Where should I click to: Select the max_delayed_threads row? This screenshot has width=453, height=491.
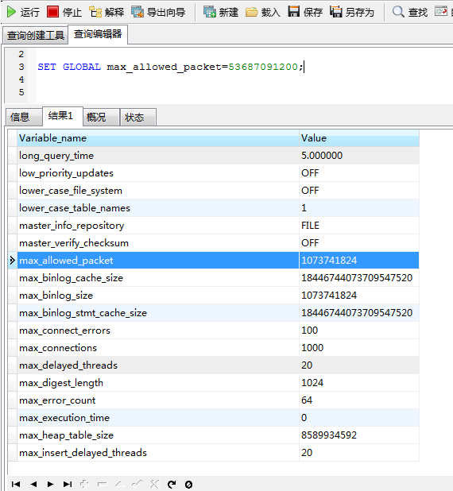point(218,365)
